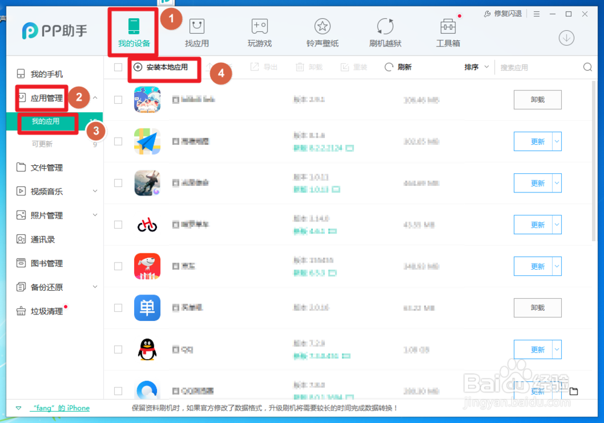Open the 玩游戏 section
This screenshot has width=604, height=423.
[260, 32]
